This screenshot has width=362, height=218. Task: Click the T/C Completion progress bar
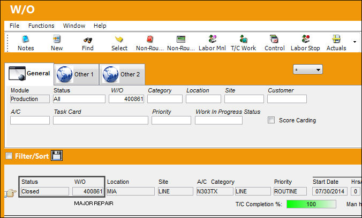tap(311, 204)
